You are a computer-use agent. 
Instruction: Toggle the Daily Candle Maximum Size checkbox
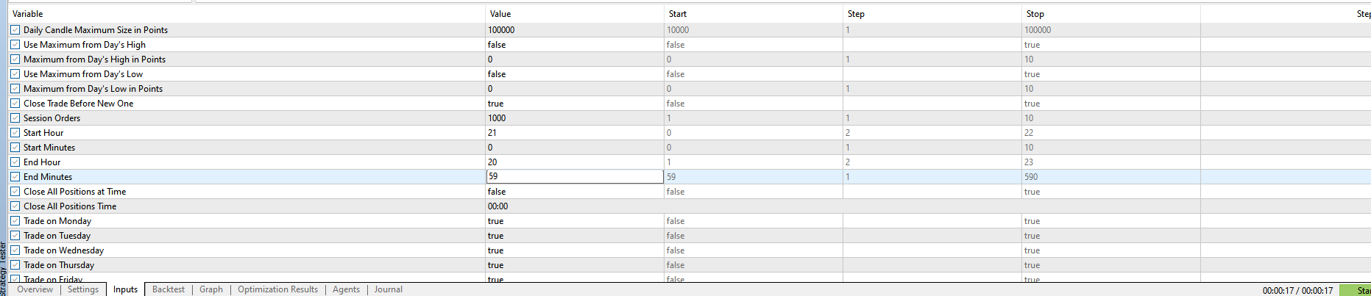pos(15,30)
